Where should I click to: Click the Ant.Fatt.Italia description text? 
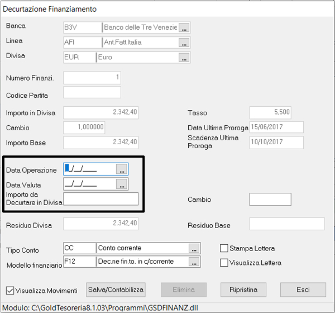(x=123, y=42)
